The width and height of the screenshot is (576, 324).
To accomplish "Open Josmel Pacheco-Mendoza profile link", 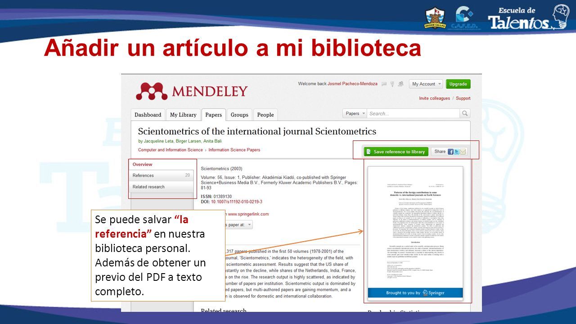I will 352,84.
